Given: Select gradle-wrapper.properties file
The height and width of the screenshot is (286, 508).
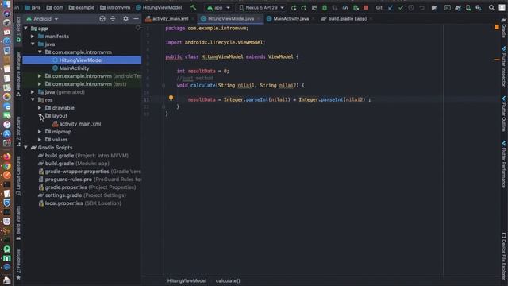Looking at the screenshot, I should tap(90, 172).
